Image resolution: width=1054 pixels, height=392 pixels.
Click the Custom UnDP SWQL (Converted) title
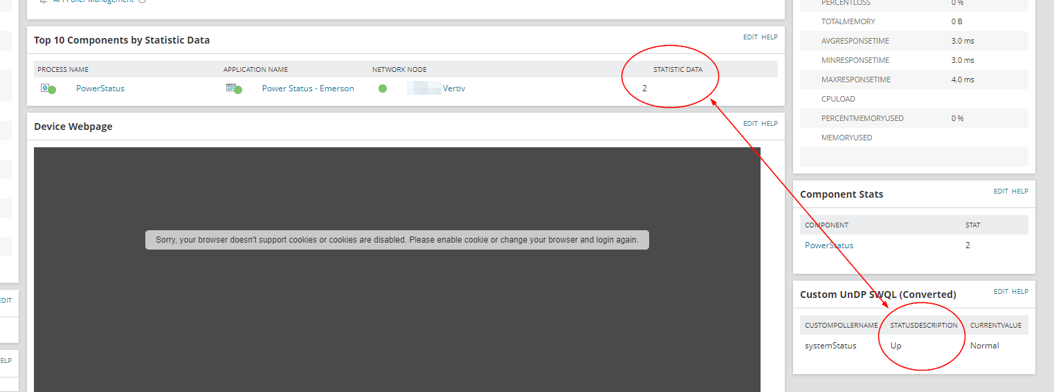878,295
